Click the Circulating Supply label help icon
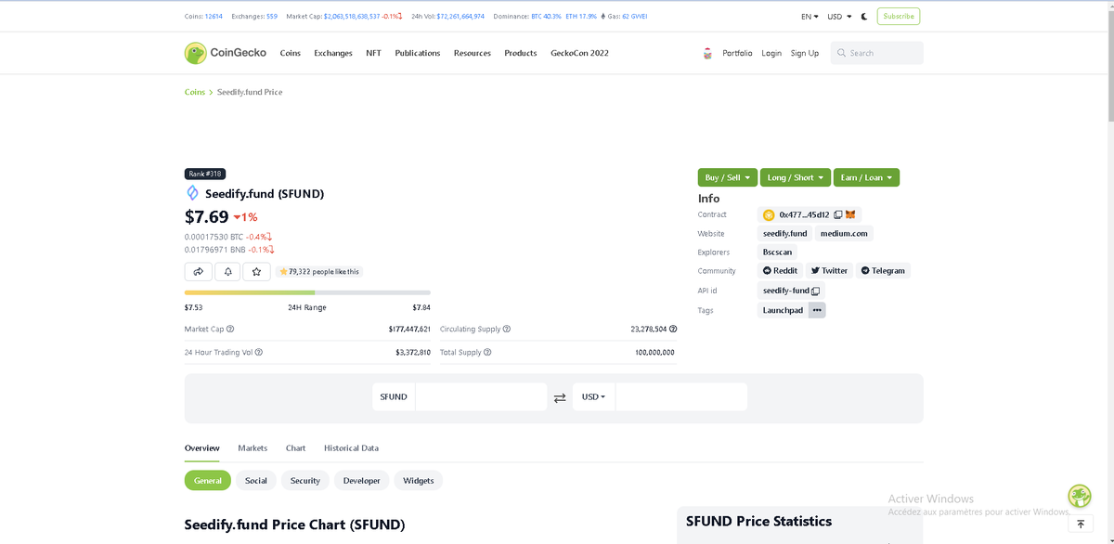 [507, 329]
